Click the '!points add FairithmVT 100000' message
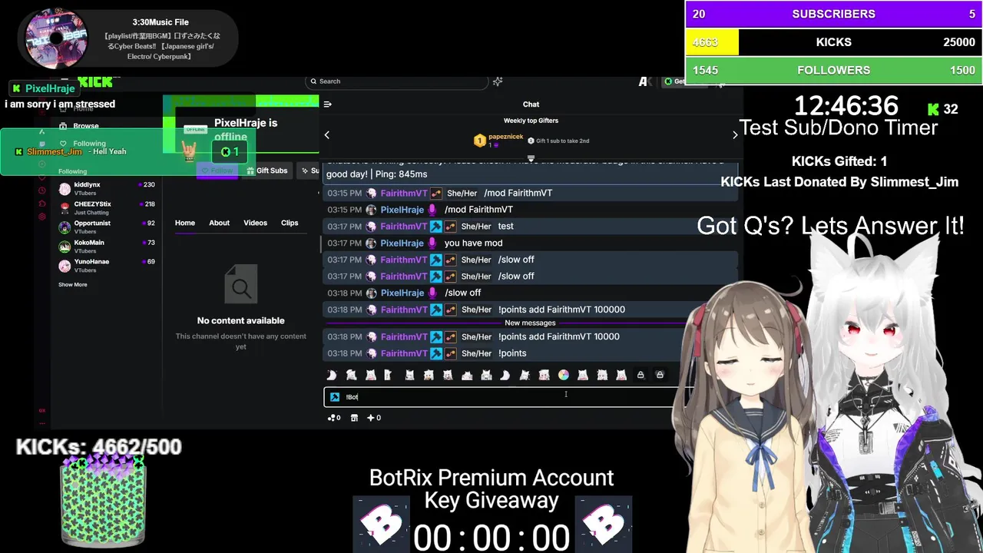Viewport: 983px width, 553px height. pos(561,310)
